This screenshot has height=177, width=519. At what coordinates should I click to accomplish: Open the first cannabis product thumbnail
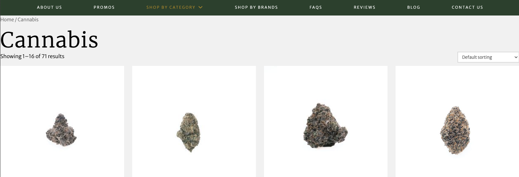pyautogui.click(x=62, y=130)
